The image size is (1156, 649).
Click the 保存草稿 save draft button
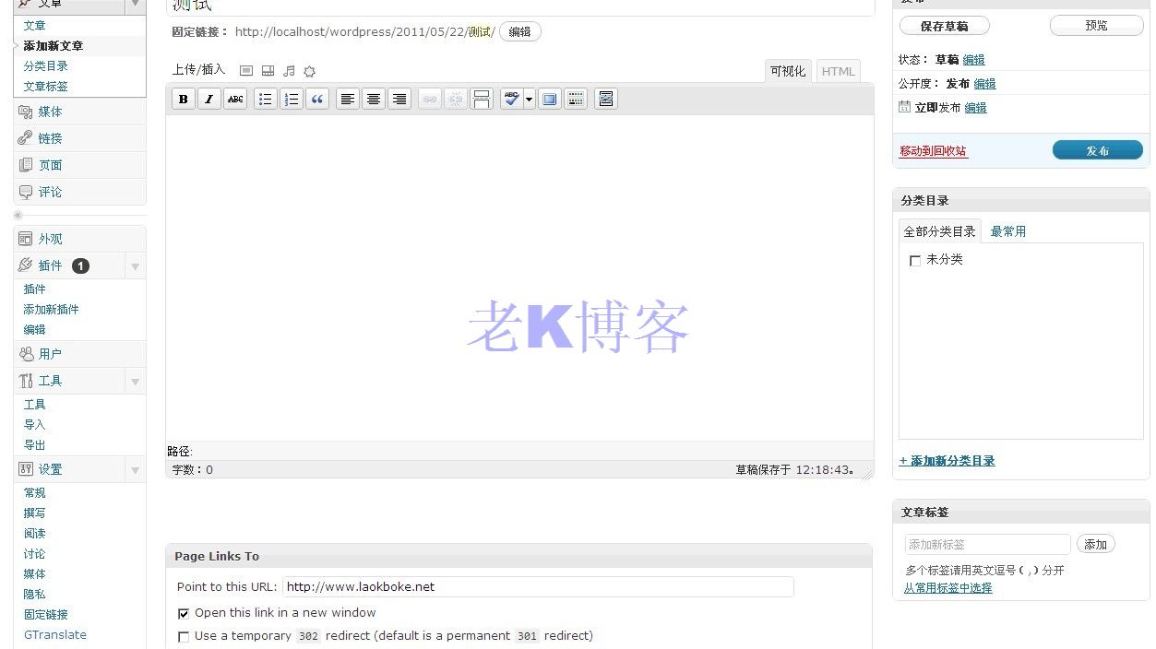(944, 27)
